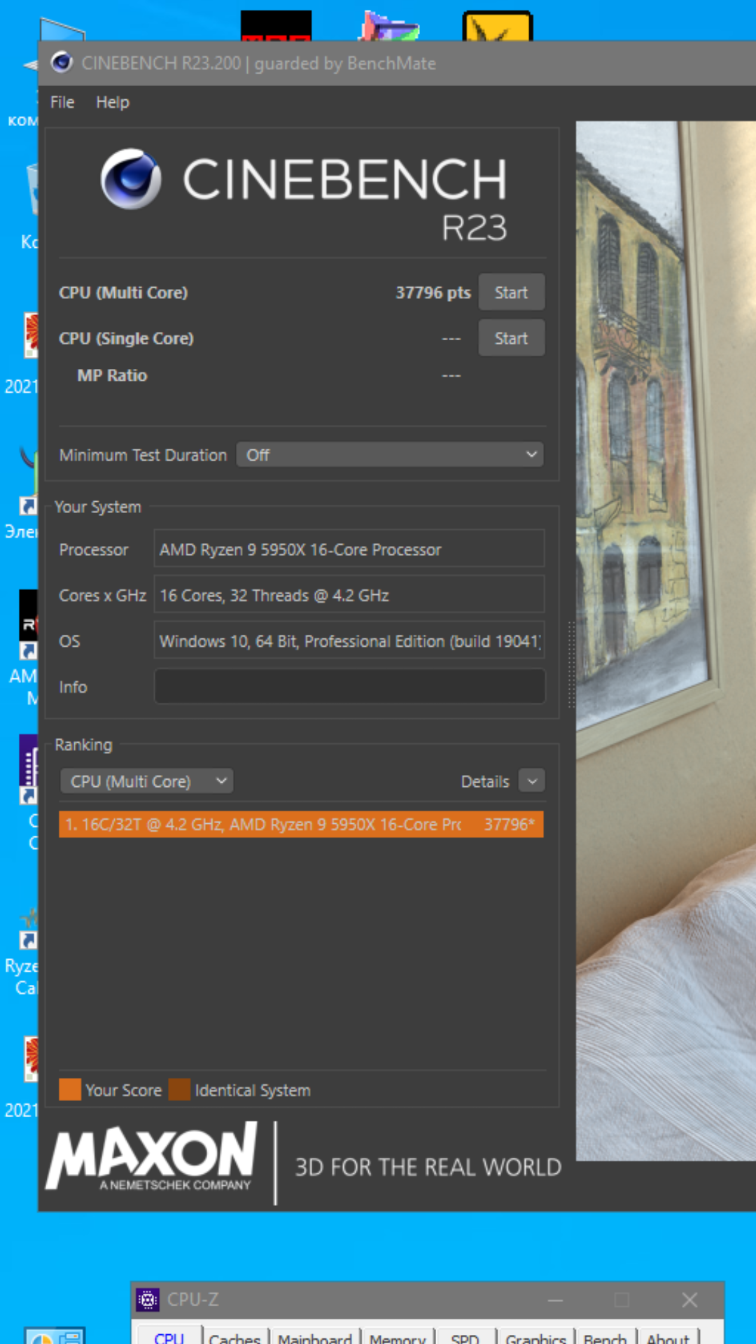Switch to the Bench tab in CPU-Z

pos(605,1338)
